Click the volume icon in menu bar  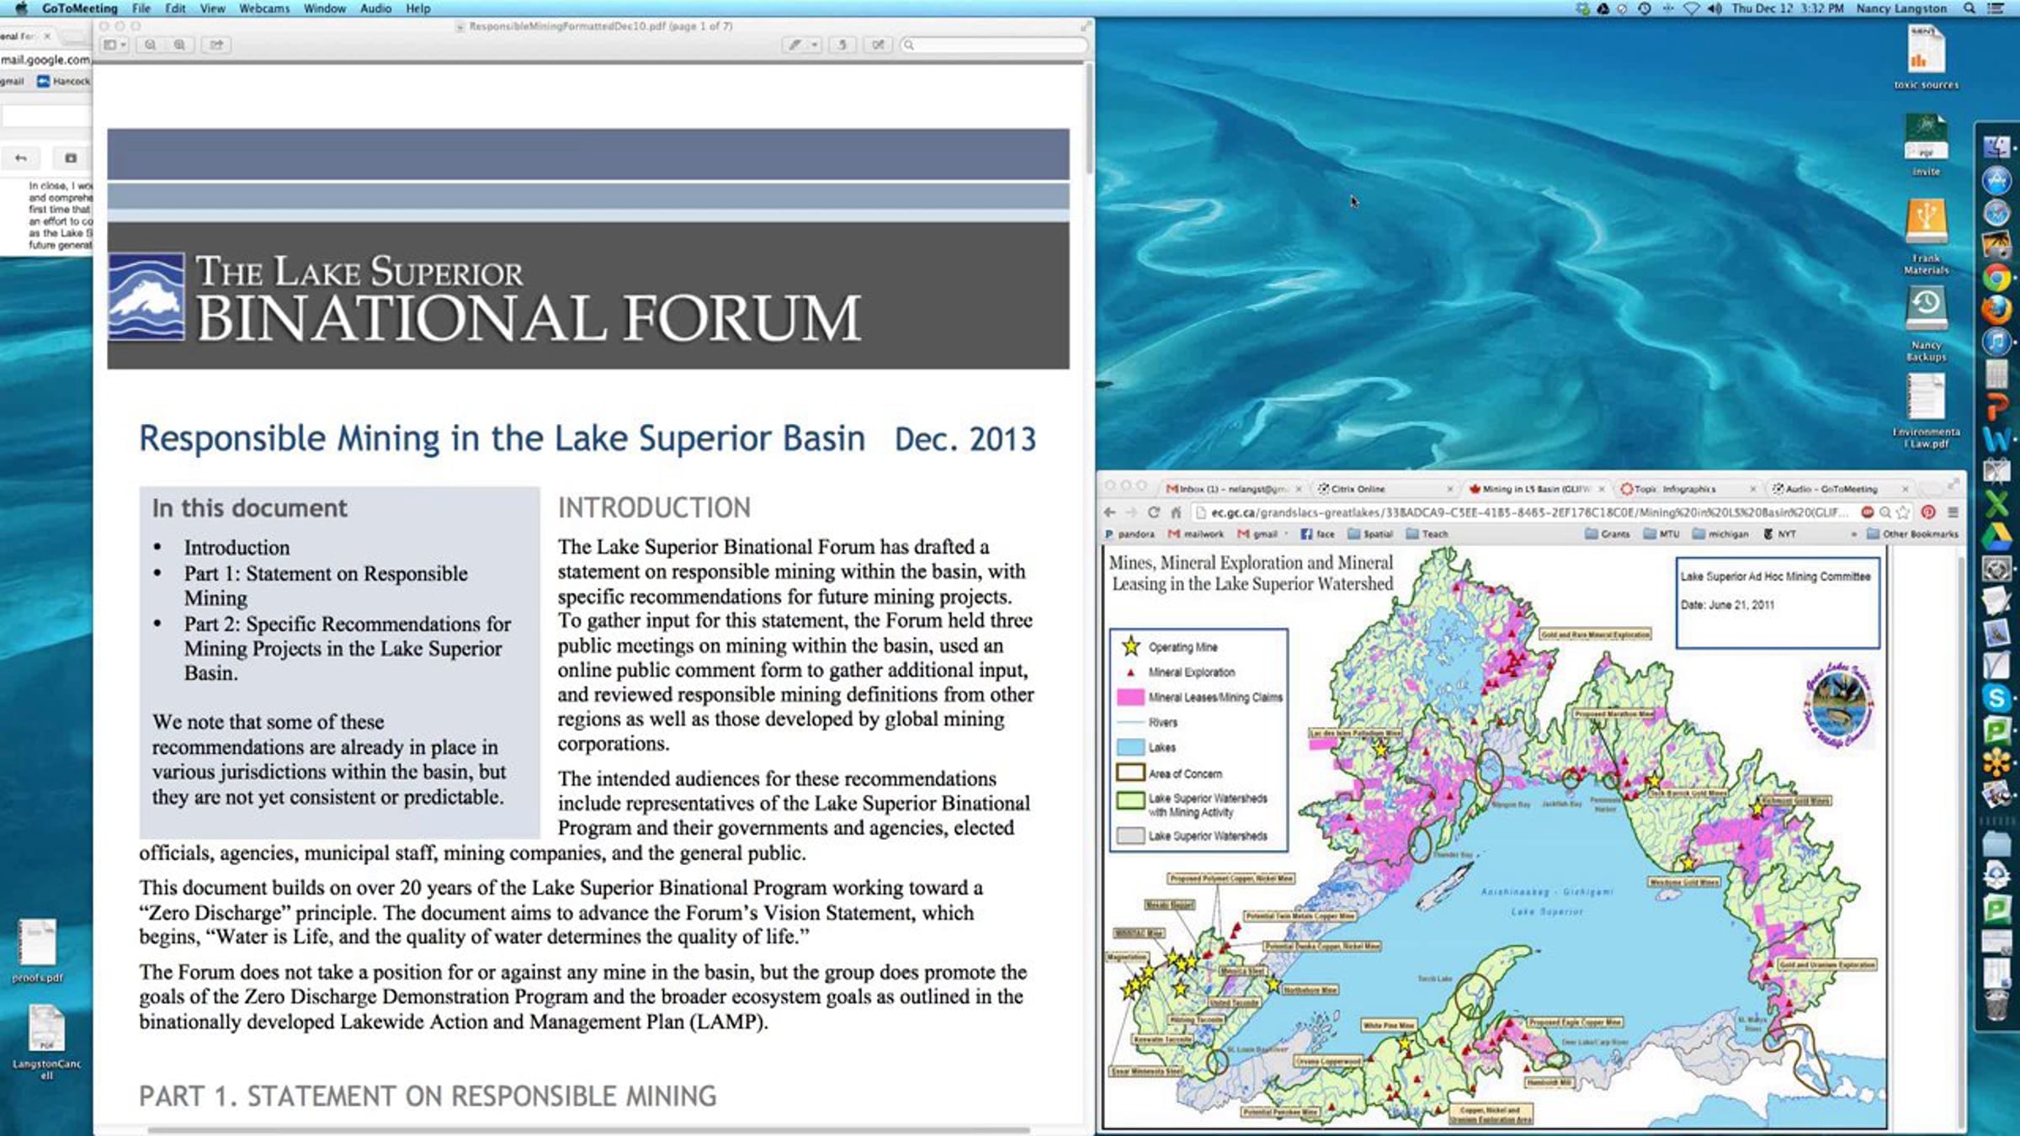pyautogui.click(x=1714, y=8)
